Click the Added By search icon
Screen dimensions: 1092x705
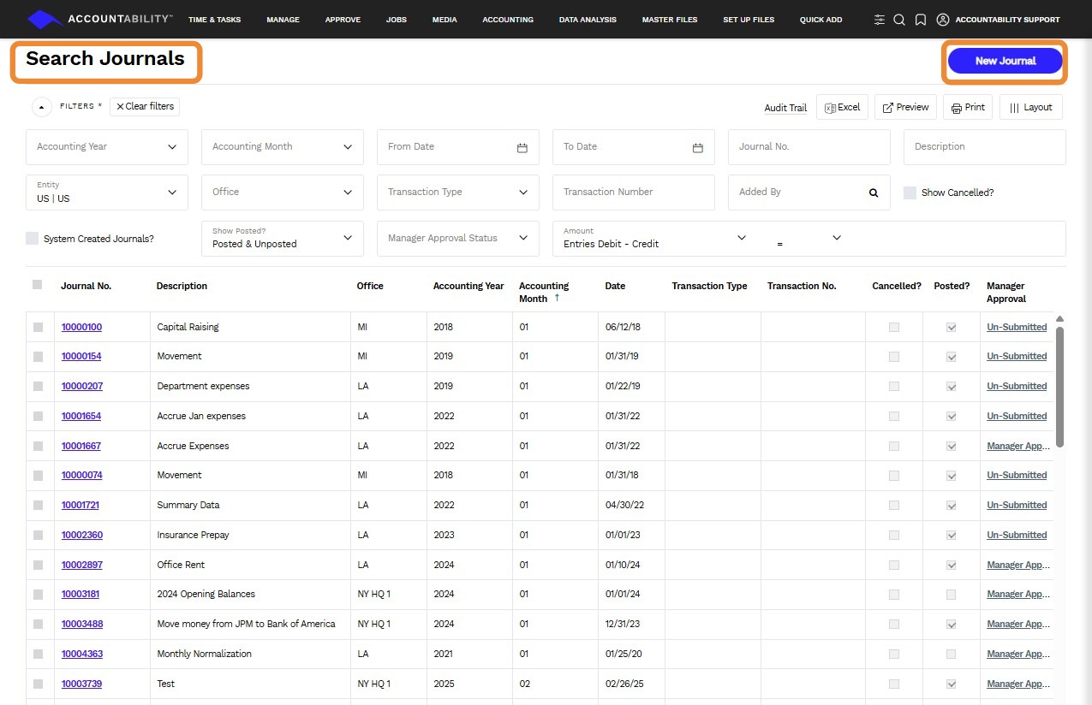coord(874,193)
